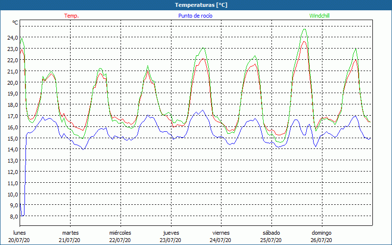Click the 'domingo' day label
Screen dimensions: 392x245
coord(321,233)
